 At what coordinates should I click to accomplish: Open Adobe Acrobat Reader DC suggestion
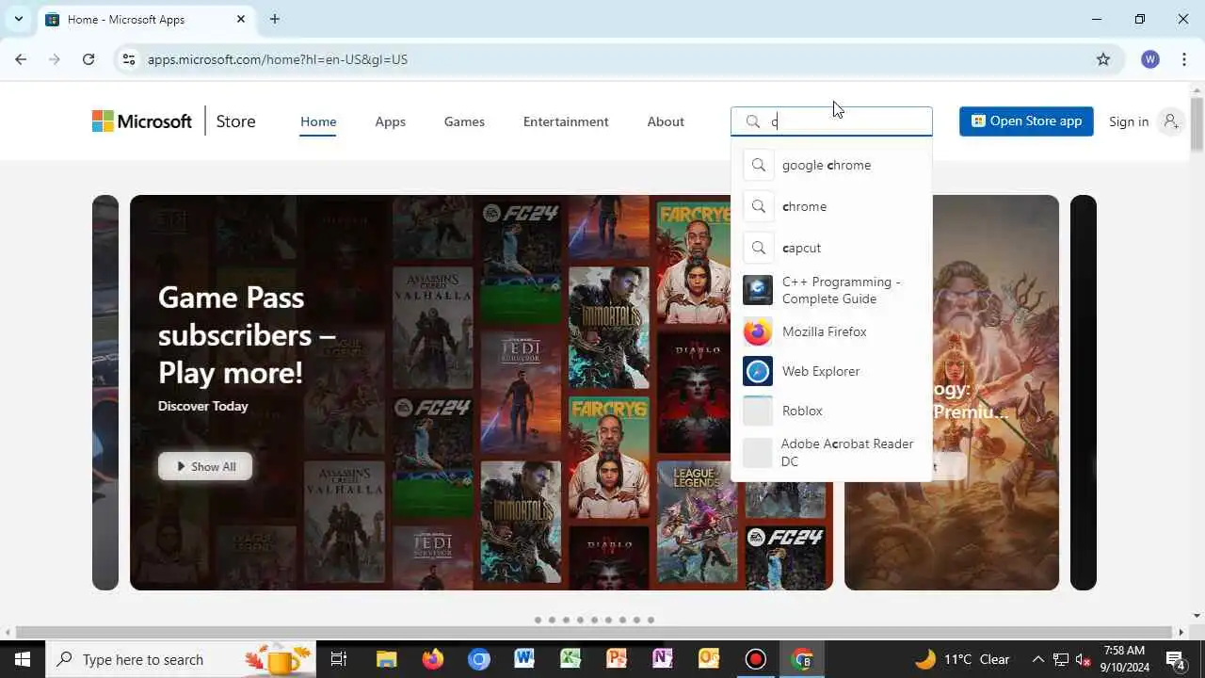point(831,452)
